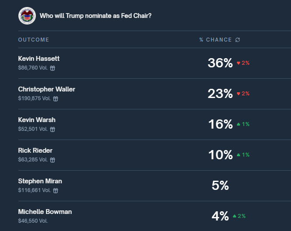Screen dimensions: 291x231
Task: Click the gift icon under Rick Rieder
Action: [53, 160]
